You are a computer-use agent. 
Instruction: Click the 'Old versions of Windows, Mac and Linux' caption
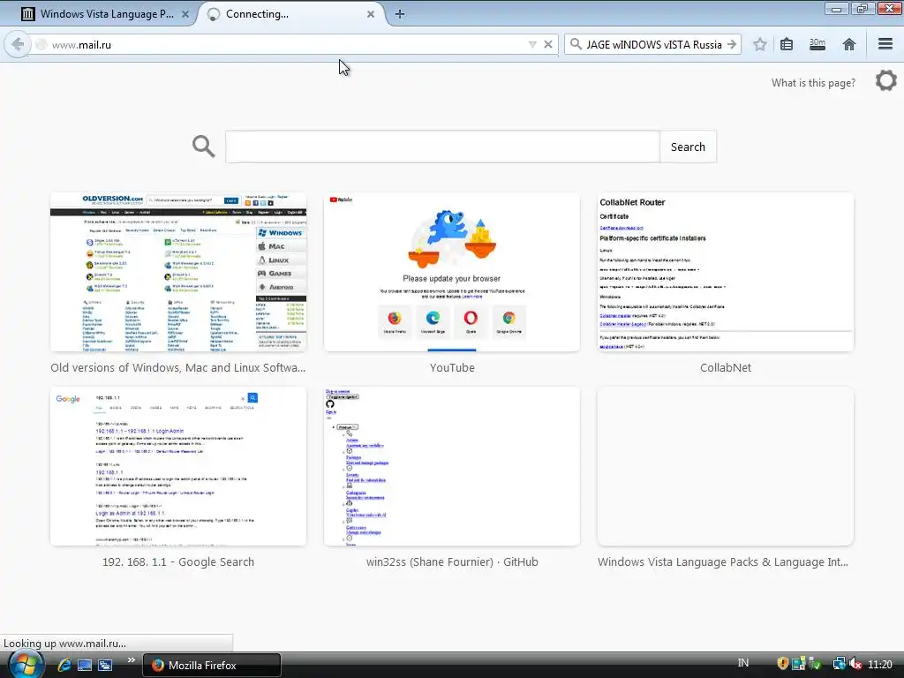[178, 368]
